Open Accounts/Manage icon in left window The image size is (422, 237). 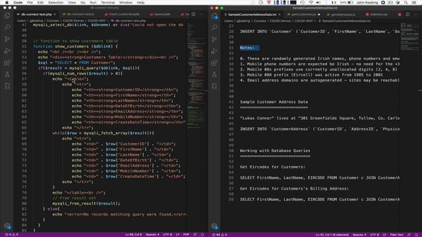pyautogui.click(x=7, y=226)
